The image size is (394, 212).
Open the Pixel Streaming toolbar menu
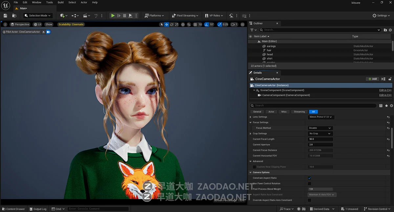point(185,15)
